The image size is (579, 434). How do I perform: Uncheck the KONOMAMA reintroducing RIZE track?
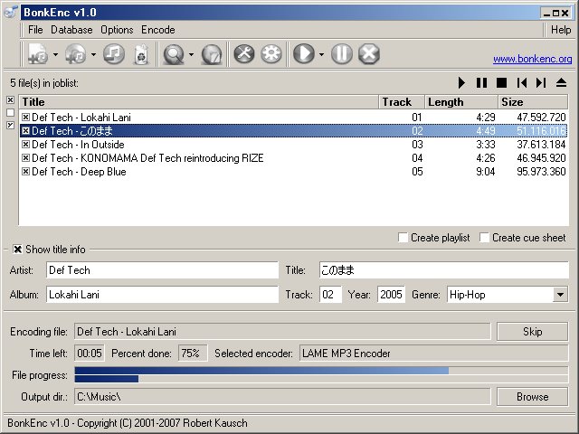(x=25, y=158)
